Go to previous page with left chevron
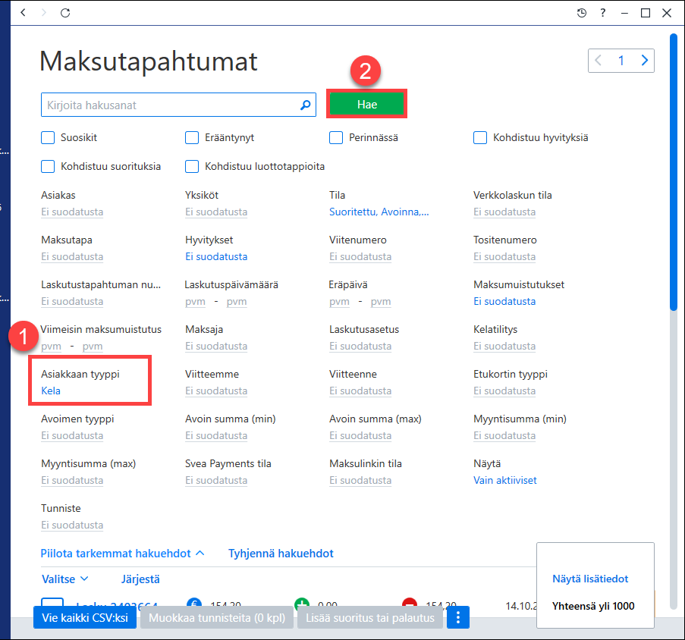685x640 pixels. (598, 60)
